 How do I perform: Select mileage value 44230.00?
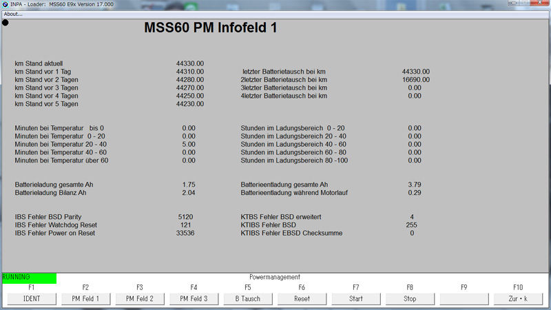click(190, 104)
